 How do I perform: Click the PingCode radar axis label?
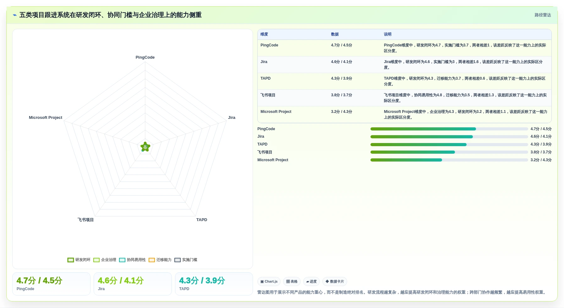point(145,57)
